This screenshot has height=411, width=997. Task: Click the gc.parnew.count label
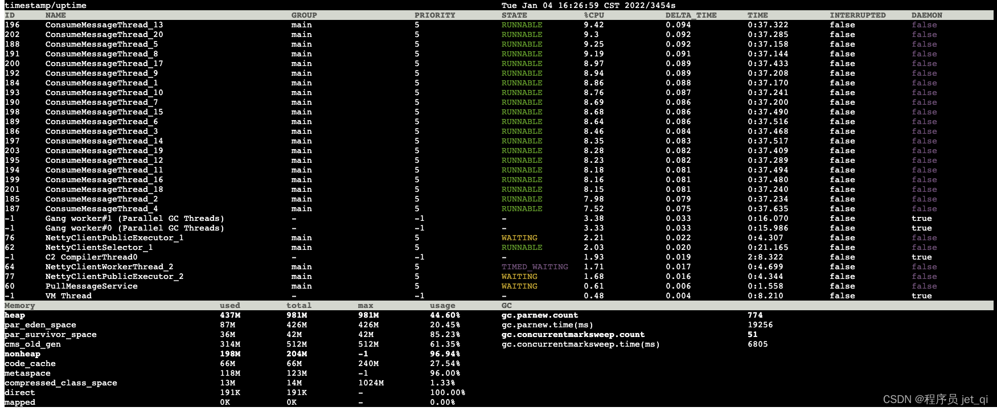click(x=539, y=315)
